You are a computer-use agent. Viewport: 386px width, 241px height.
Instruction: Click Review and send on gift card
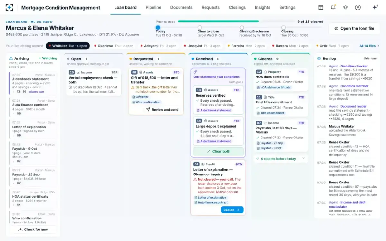162,110
